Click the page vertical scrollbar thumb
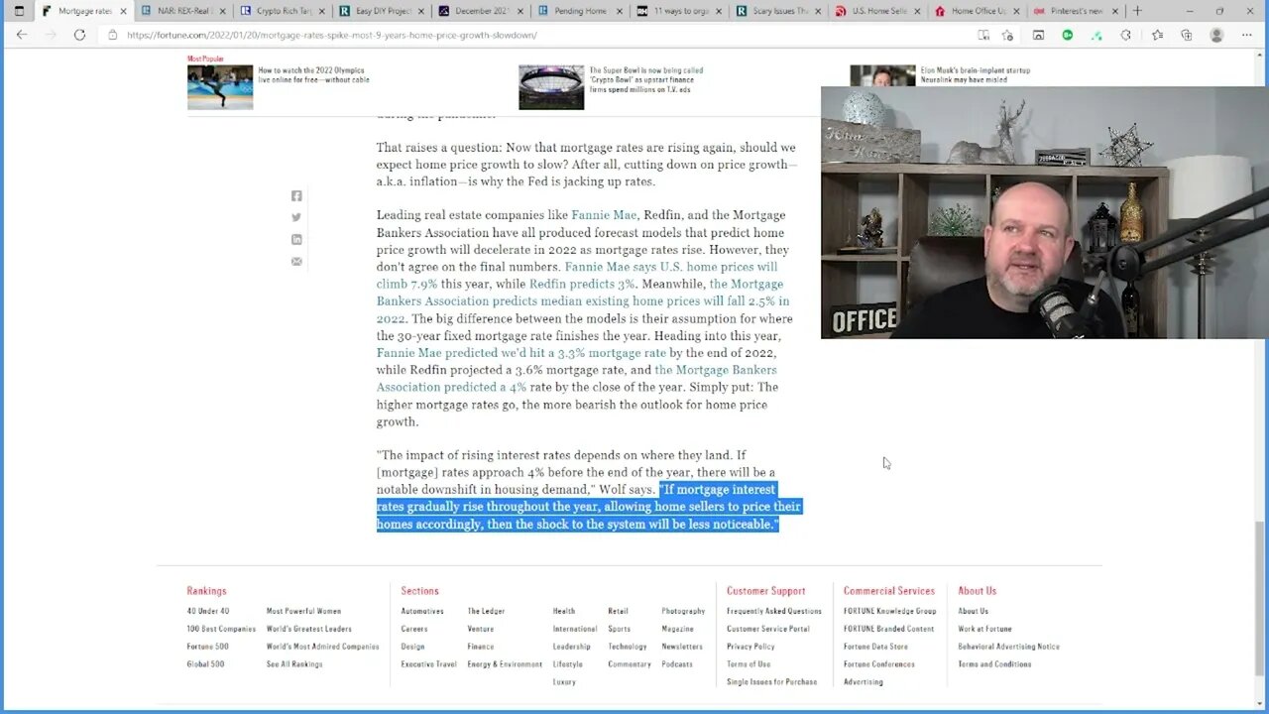 tap(1261, 599)
